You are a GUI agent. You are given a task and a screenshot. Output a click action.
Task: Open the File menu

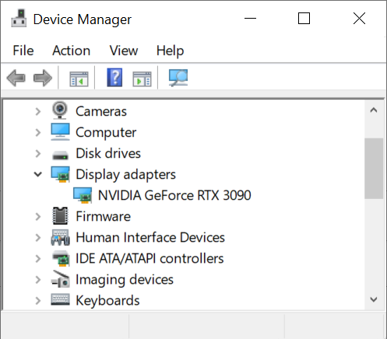pos(23,51)
